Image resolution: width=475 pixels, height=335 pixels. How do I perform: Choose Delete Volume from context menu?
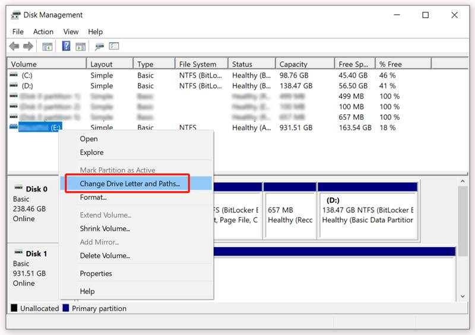(105, 256)
